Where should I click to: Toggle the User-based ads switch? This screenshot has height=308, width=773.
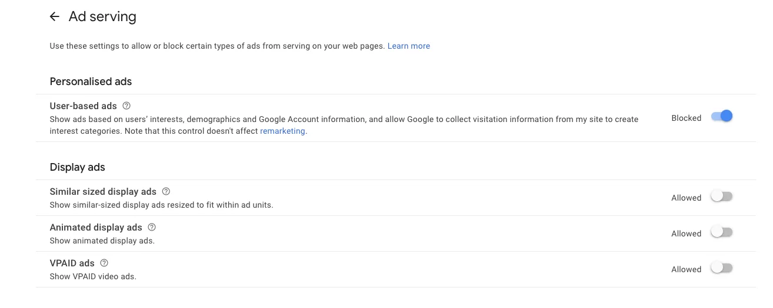[722, 117]
